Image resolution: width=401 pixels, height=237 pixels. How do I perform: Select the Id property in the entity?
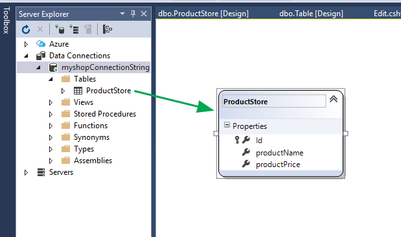(259, 141)
